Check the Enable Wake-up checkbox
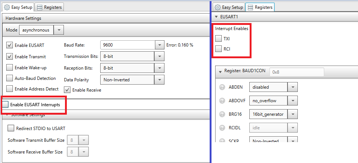 coord(9,68)
